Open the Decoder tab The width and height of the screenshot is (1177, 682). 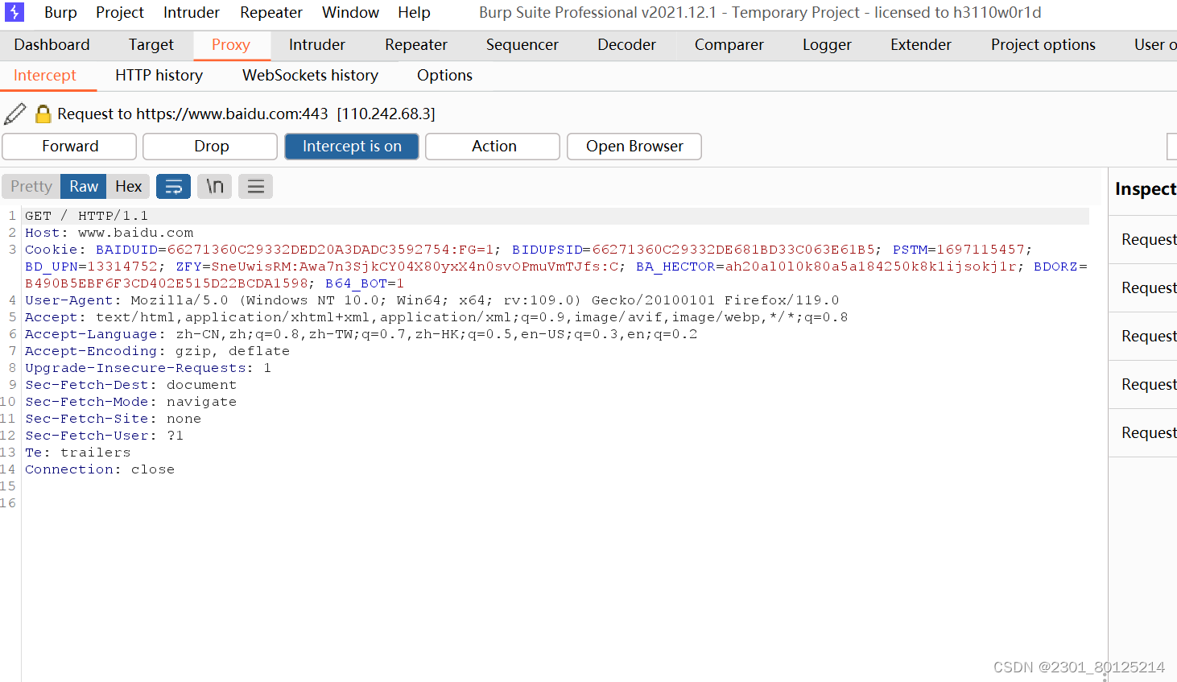coord(627,44)
